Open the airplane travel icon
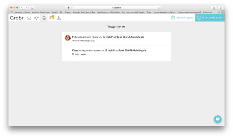 [x=36, y=18]
